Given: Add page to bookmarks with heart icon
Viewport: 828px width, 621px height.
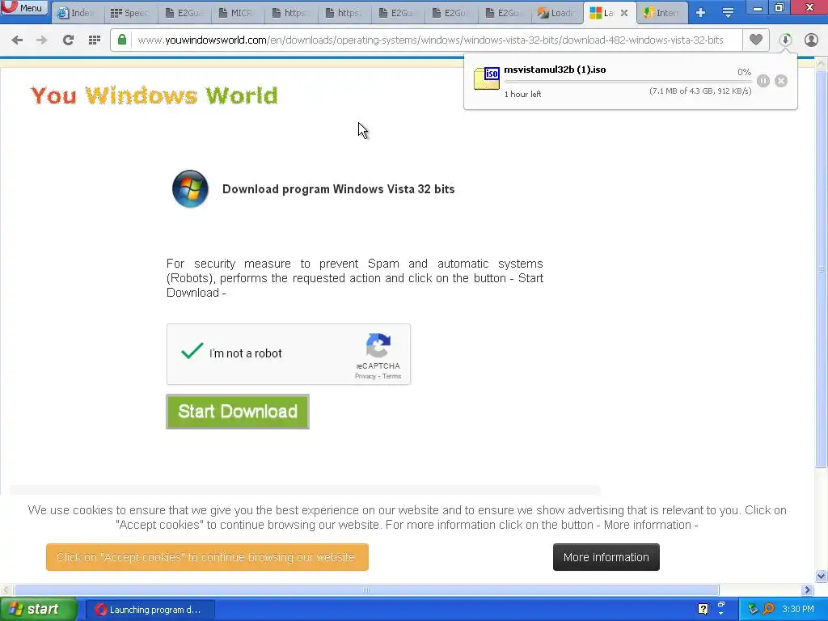Looking at the screenshot, I should point(756,40).
